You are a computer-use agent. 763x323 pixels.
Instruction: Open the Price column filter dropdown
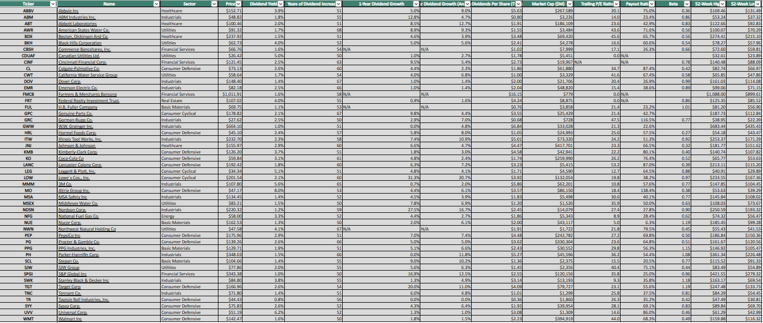239,4
